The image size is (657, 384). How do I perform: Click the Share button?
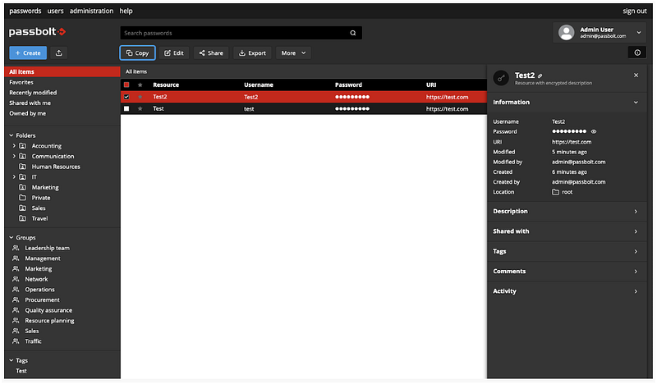(x=211, y=53)
